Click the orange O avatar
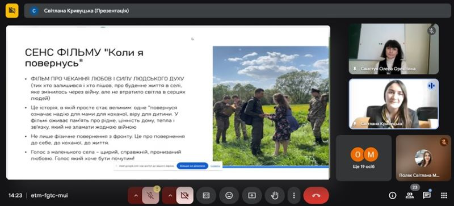 pos(358,154)
